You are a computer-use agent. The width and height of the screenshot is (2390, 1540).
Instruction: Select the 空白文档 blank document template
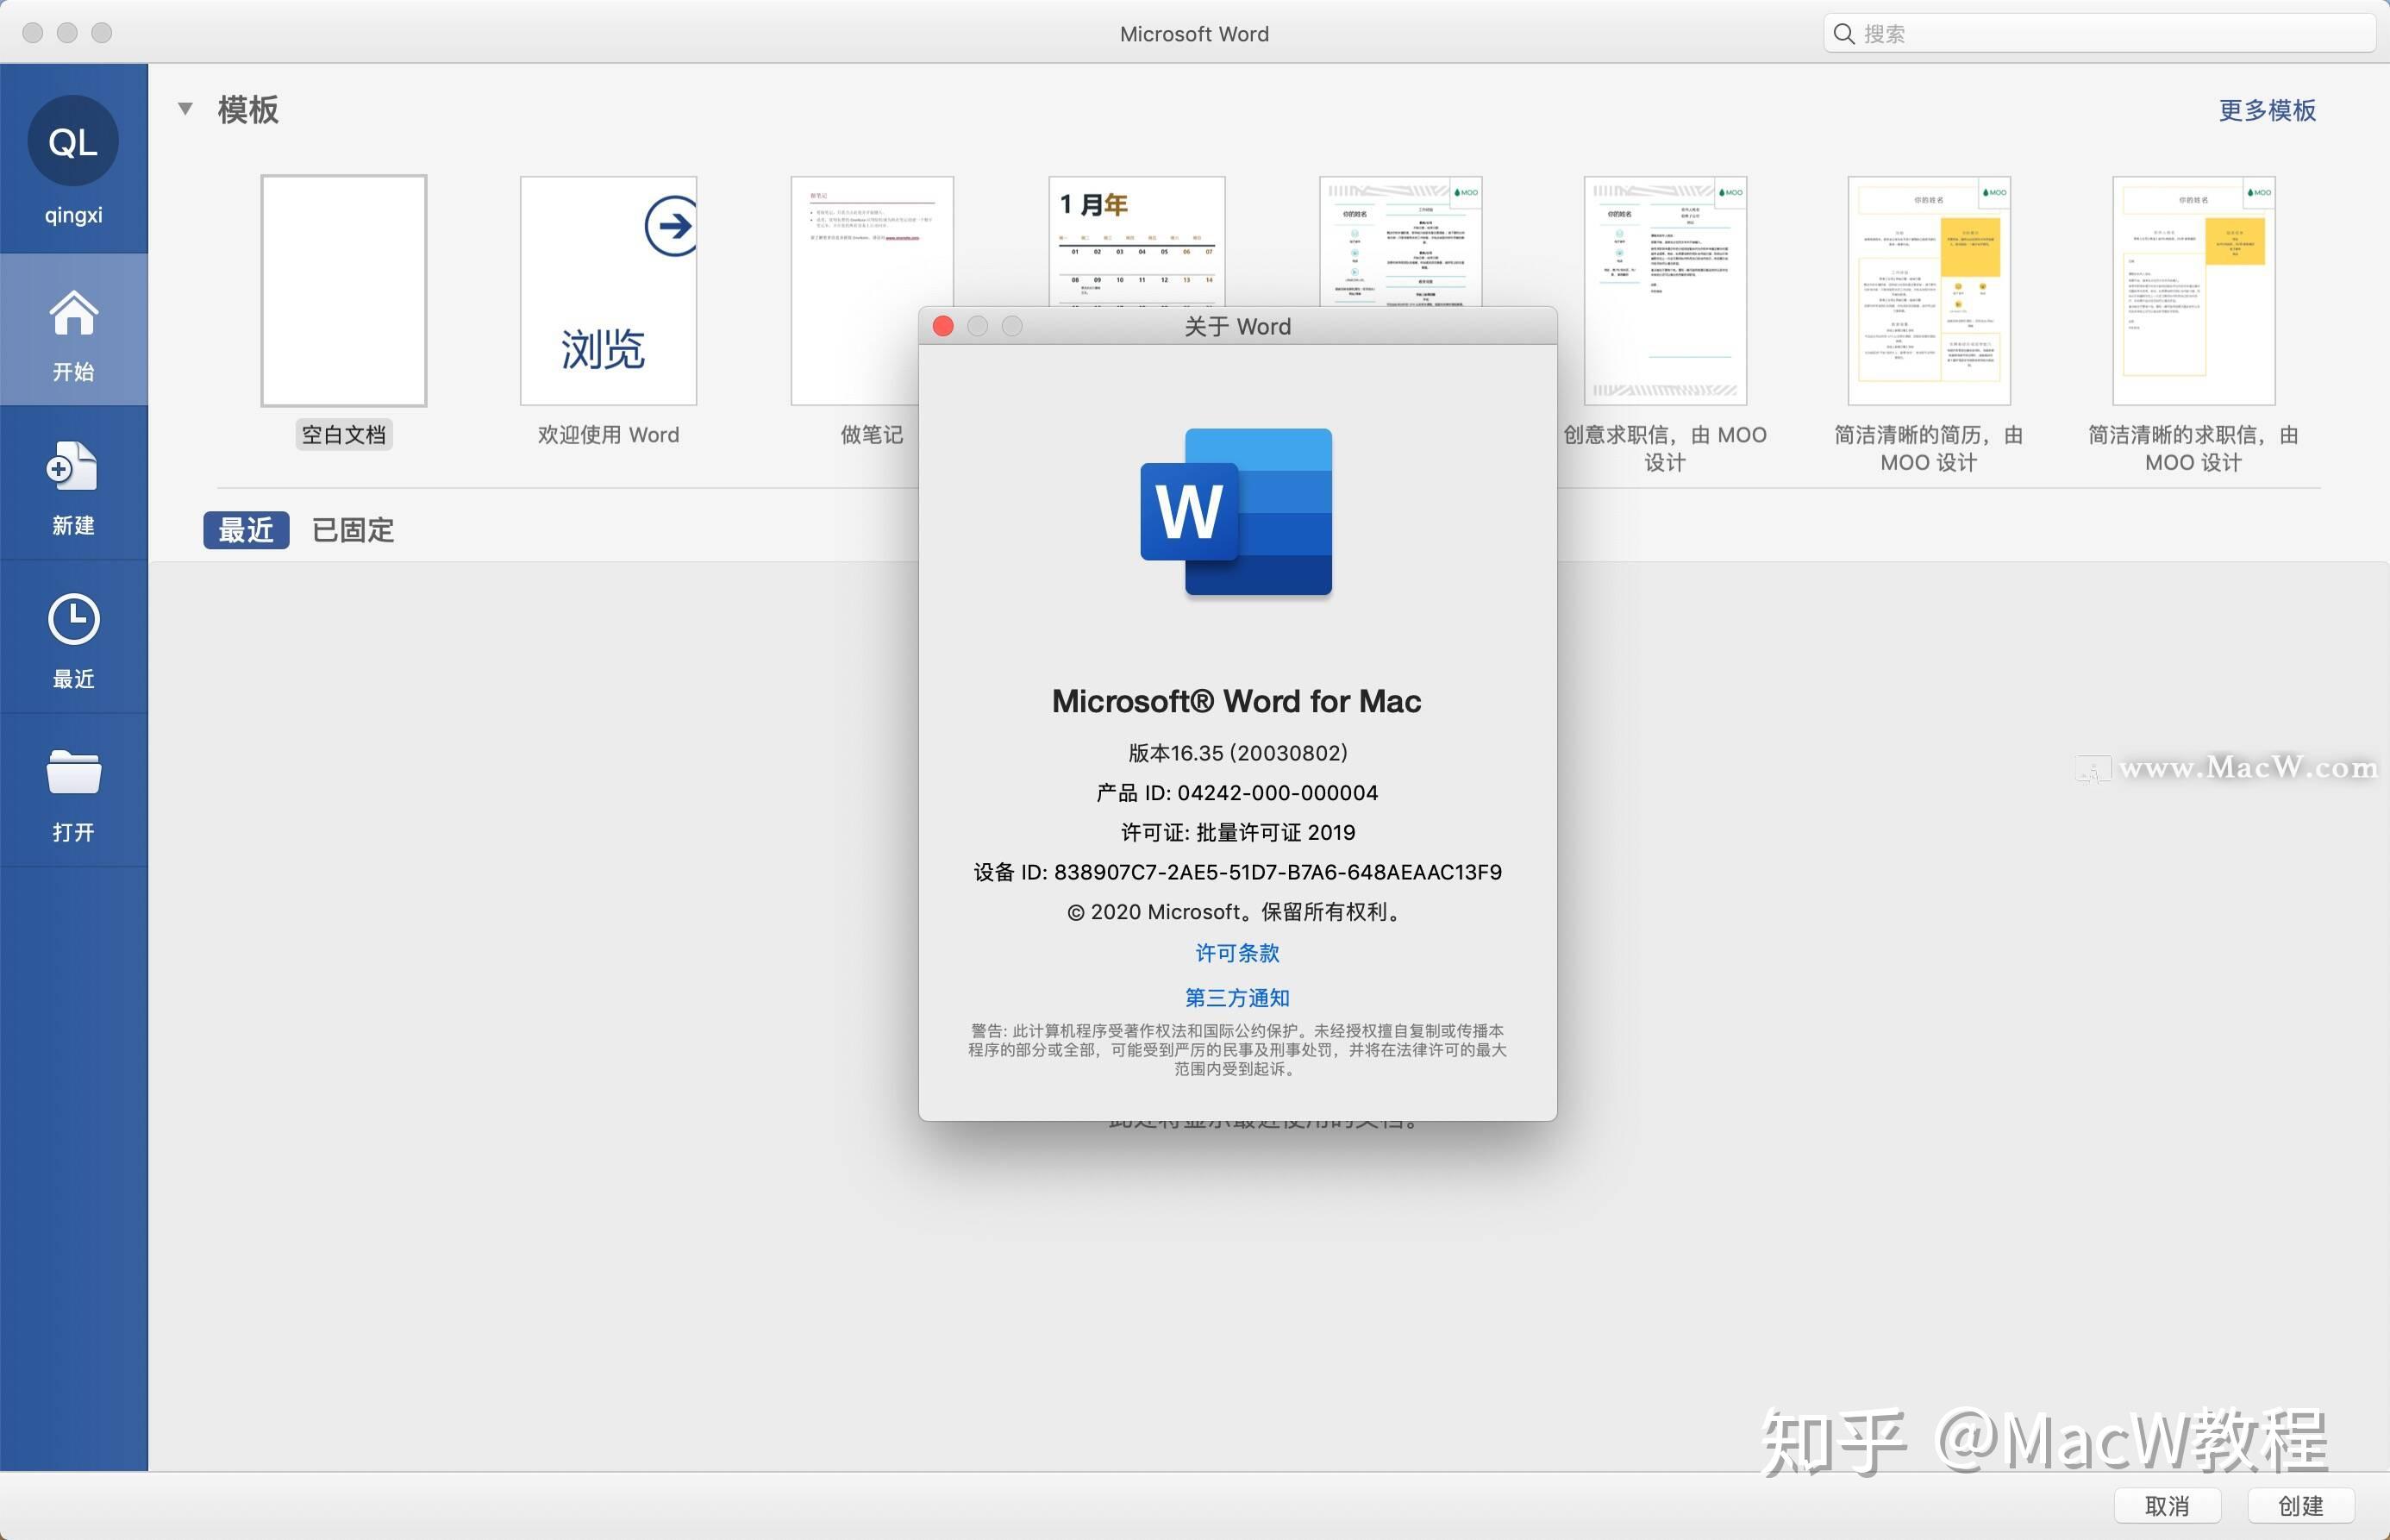pyautogui.click(x=343, y=291)
